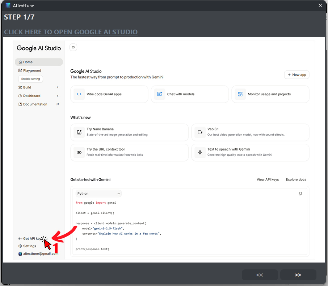
Task: Select Home in the sidebar
Action: click(x=39, y=62)
